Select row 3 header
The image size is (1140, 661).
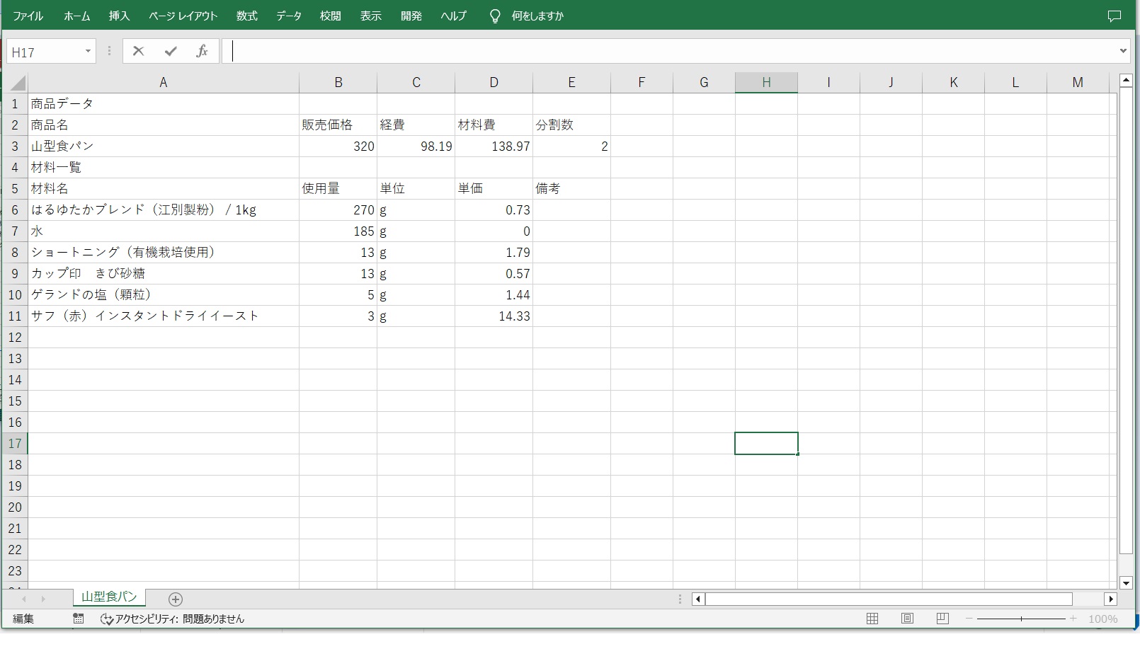coord(15,146)
